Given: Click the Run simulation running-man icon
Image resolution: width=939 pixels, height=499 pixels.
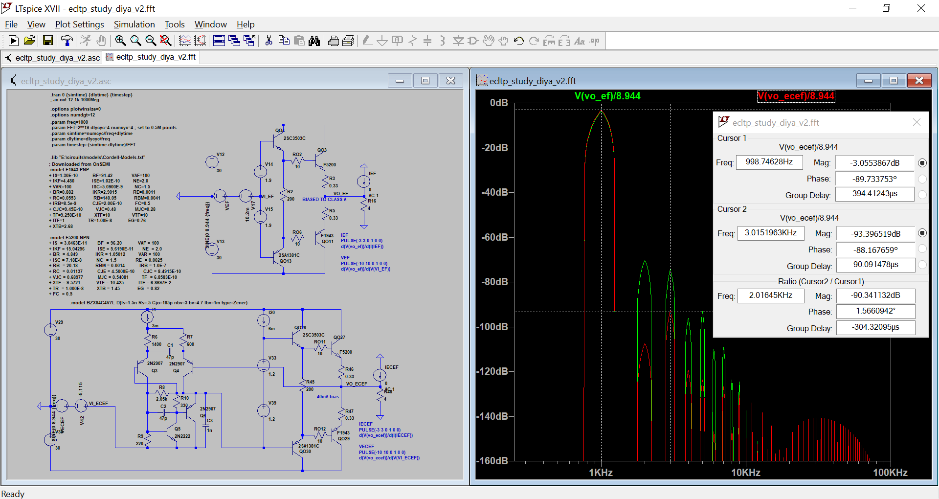Looking at the screenshot, I should click(86, 41).
